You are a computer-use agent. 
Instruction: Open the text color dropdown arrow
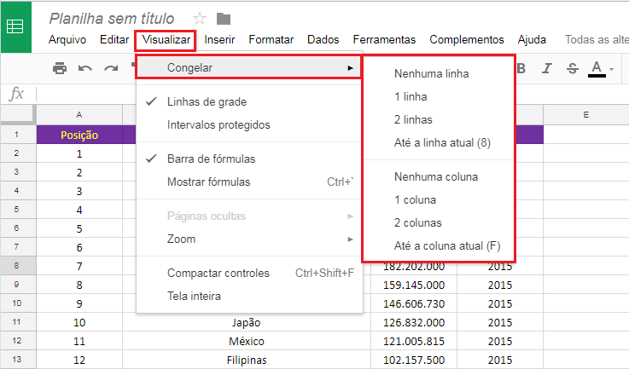pos(612,69)
